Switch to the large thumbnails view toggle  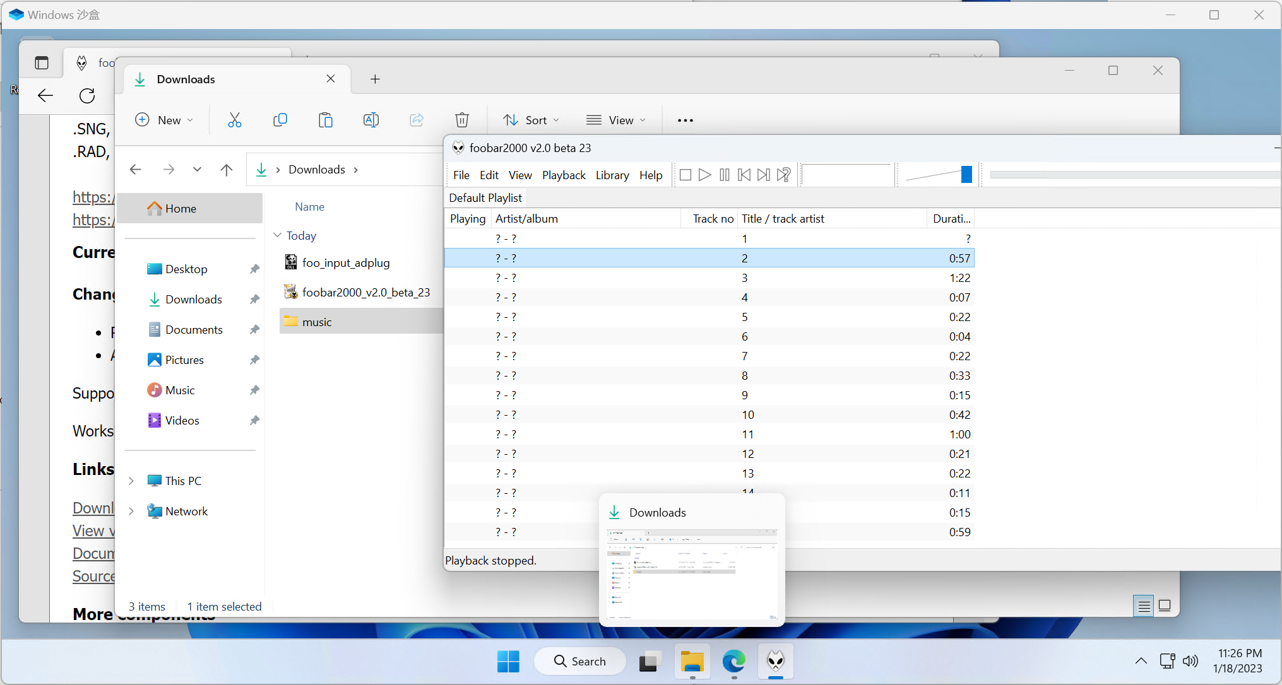[1165, 606]
